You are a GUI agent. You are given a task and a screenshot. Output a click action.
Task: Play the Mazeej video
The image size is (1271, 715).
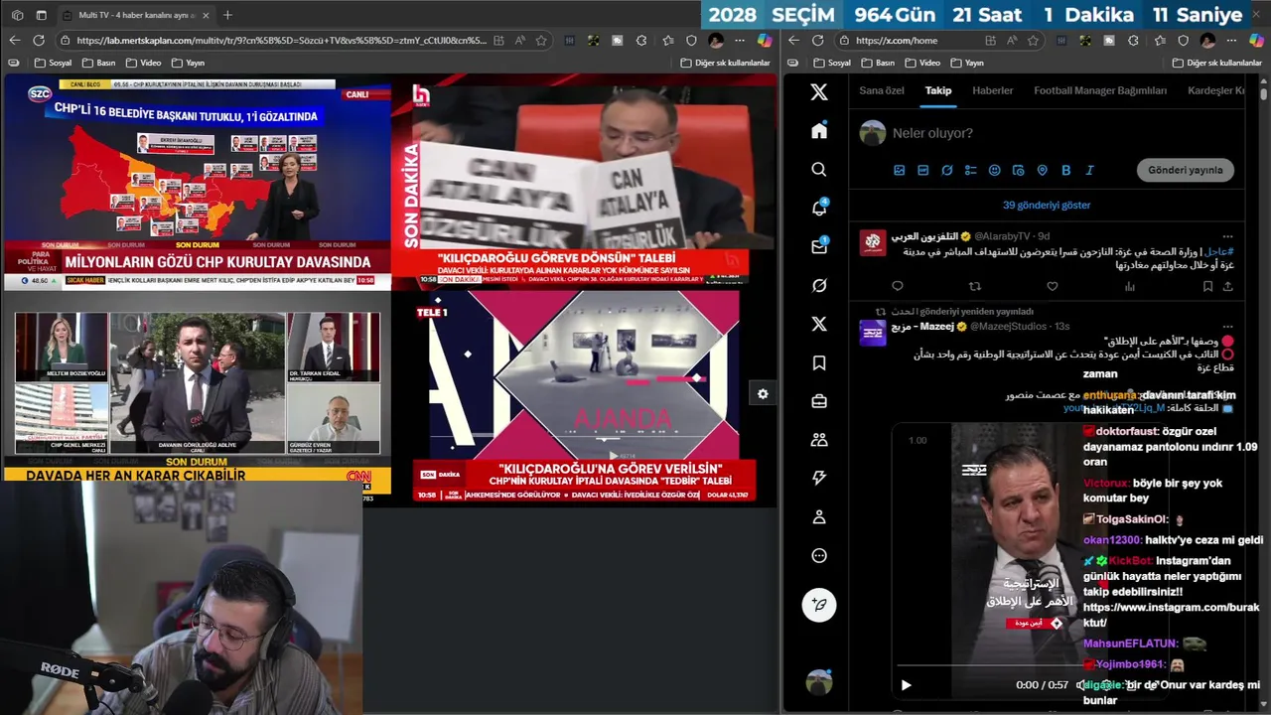906,685
